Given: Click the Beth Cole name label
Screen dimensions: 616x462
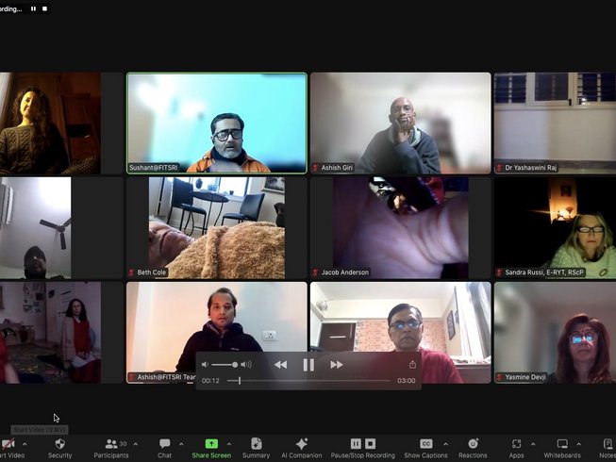Looking at the screenshot, I should pyautogui.click(x=151, y=272).
